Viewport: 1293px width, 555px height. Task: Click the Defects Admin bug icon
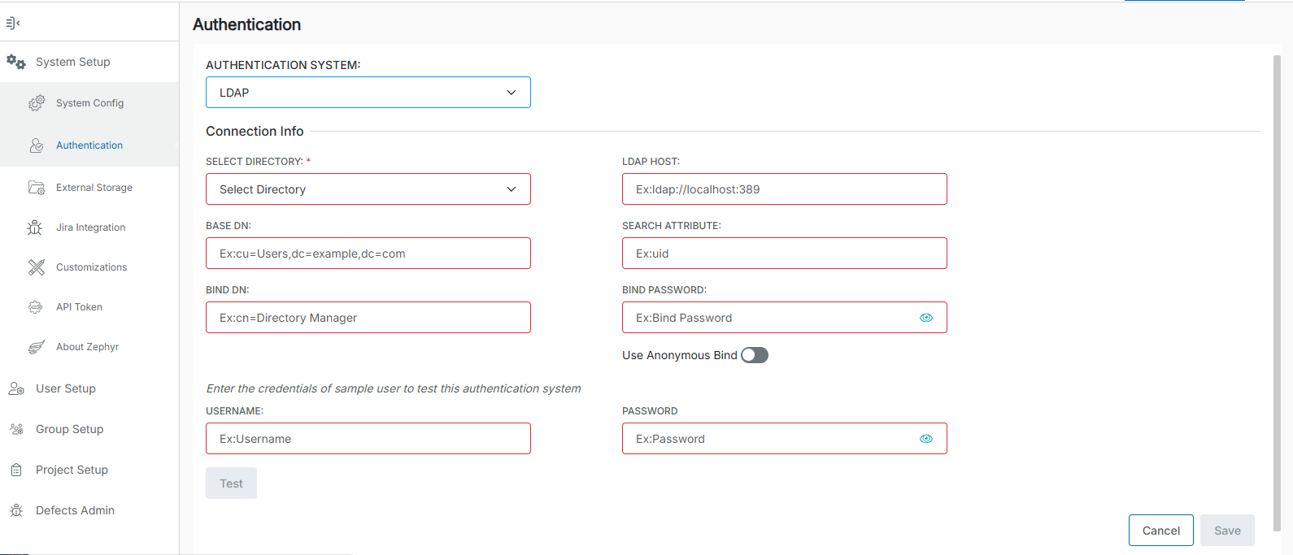coord(16,510)
